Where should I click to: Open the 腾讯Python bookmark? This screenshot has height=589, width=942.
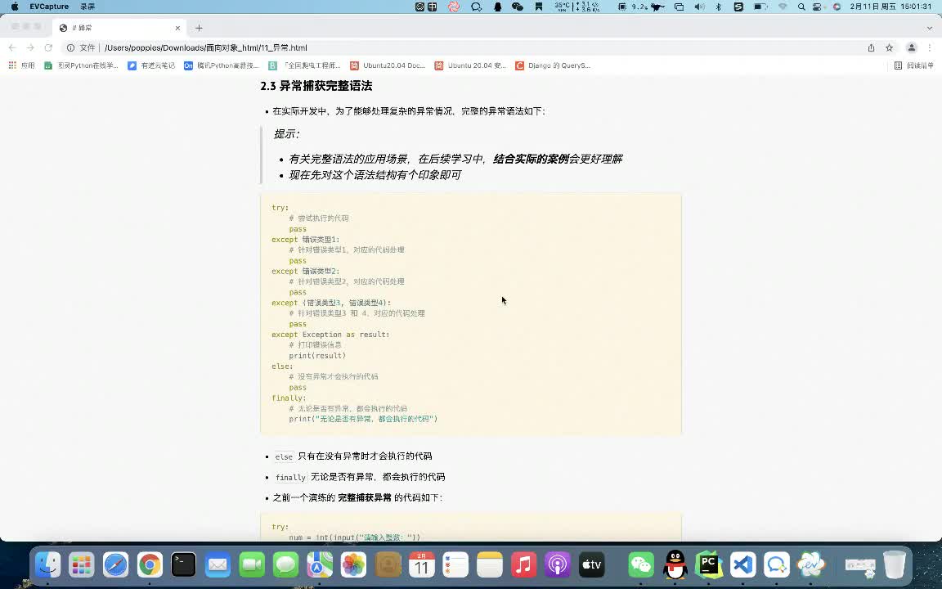221,65
